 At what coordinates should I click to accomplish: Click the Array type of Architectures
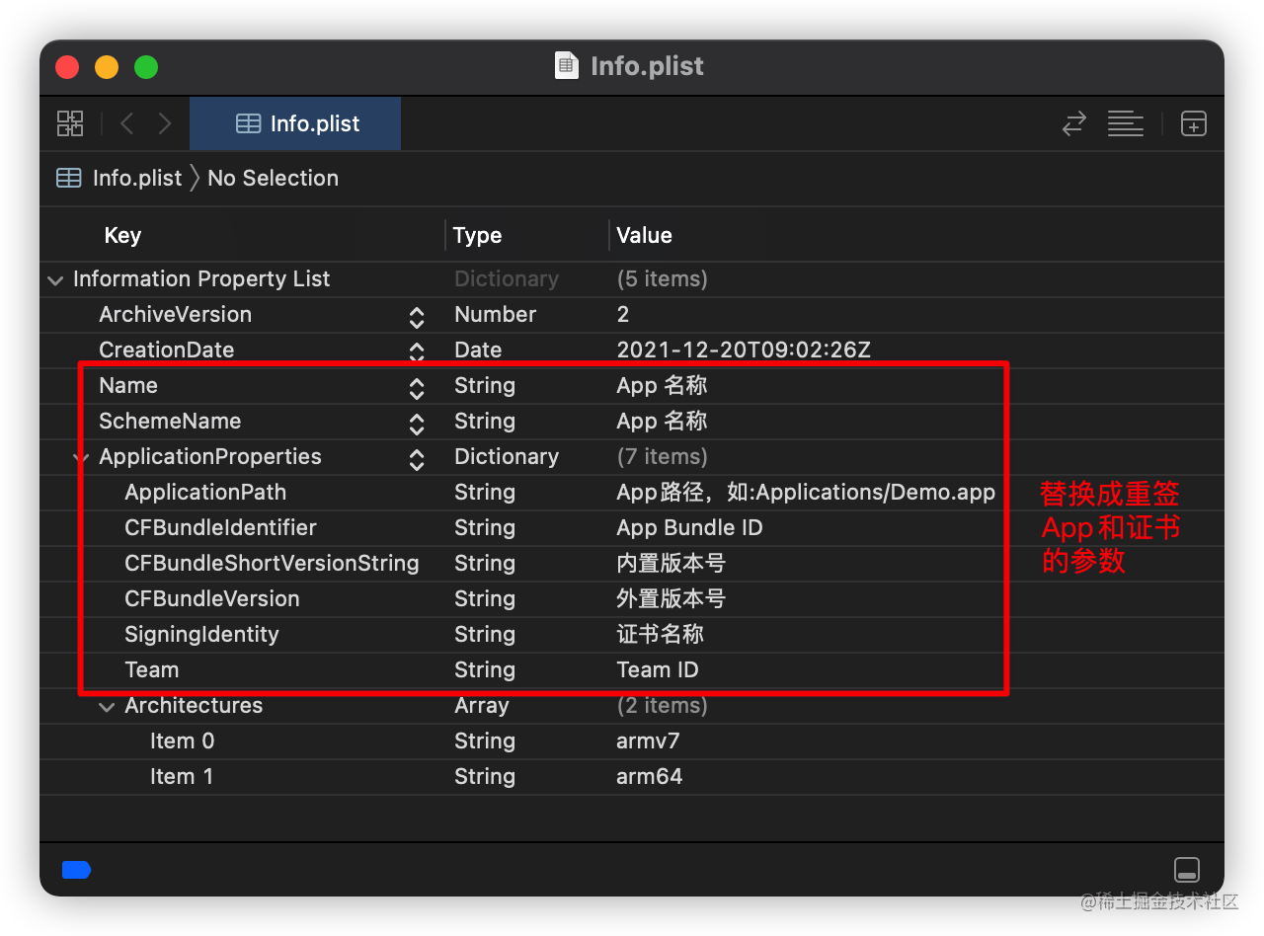tap(481, 705)
